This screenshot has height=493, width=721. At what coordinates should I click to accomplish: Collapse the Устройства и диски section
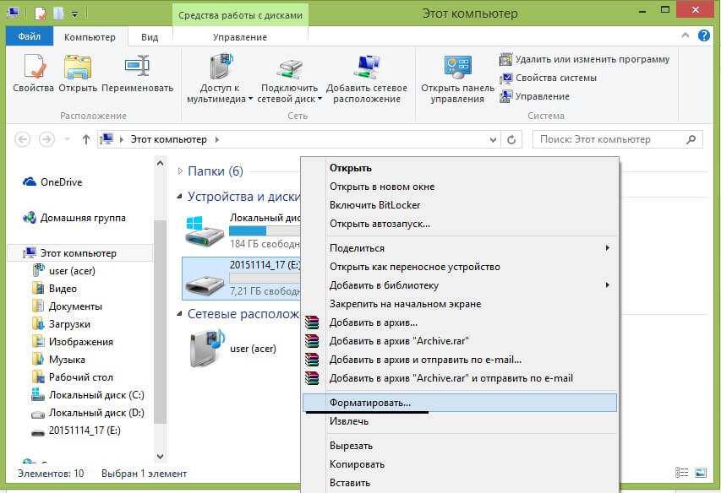[x=180, y=197]
